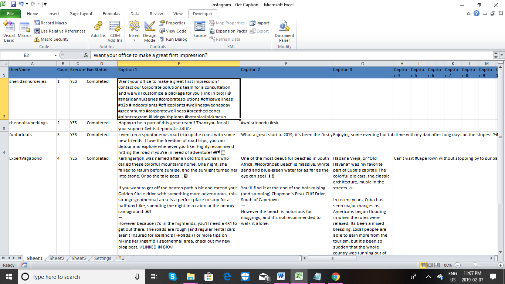Customize Quick Access Toolbar dropdown
The height and width of the screenshot is (284, 505).
45,4
